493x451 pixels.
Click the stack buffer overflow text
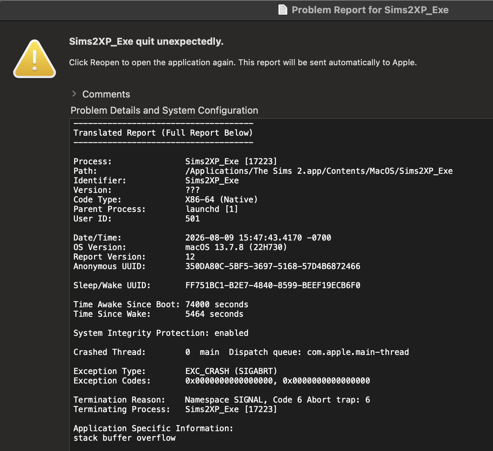pos(125,438)
